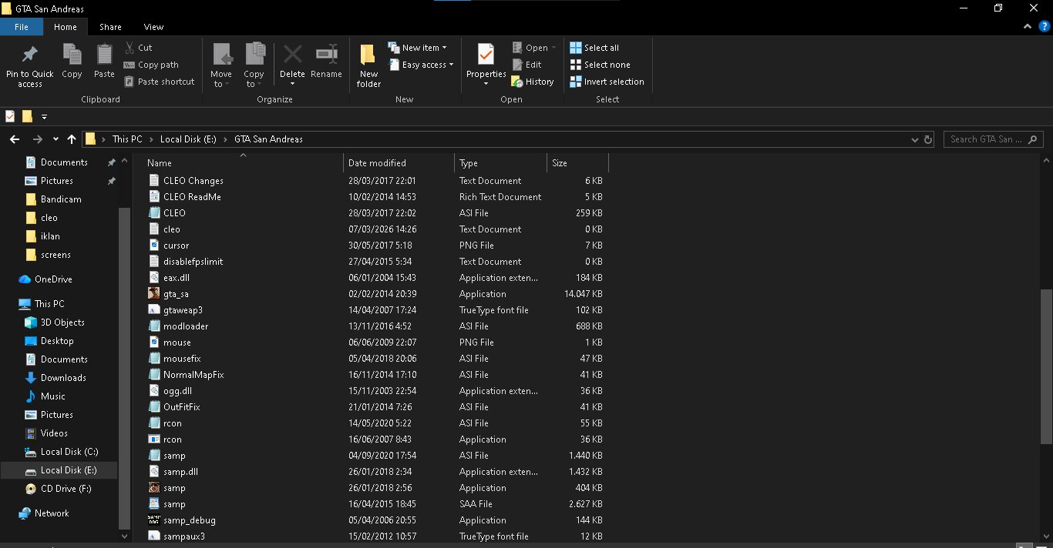The width and height of the screenshot is (1053, 548).
Task: Click the Open button in the ribbon
Action: coord(534,48)
